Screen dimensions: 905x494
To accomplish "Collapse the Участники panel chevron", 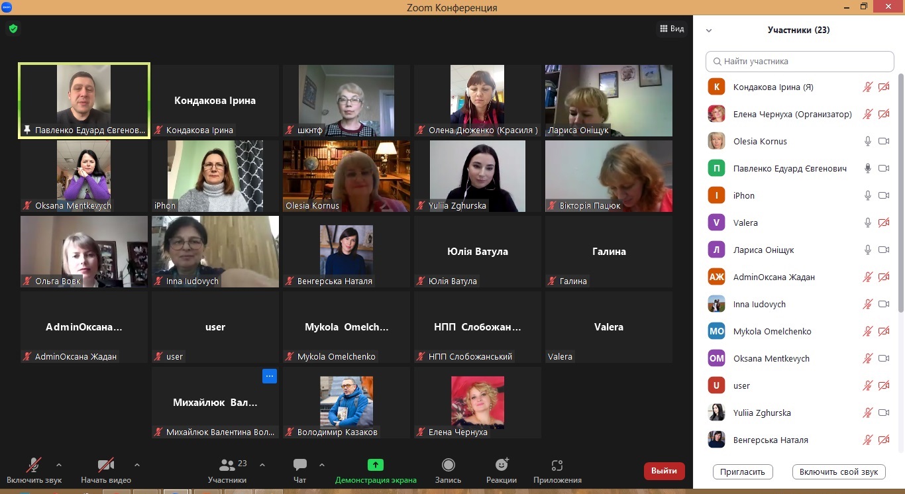I will click(x=709, y=30).
